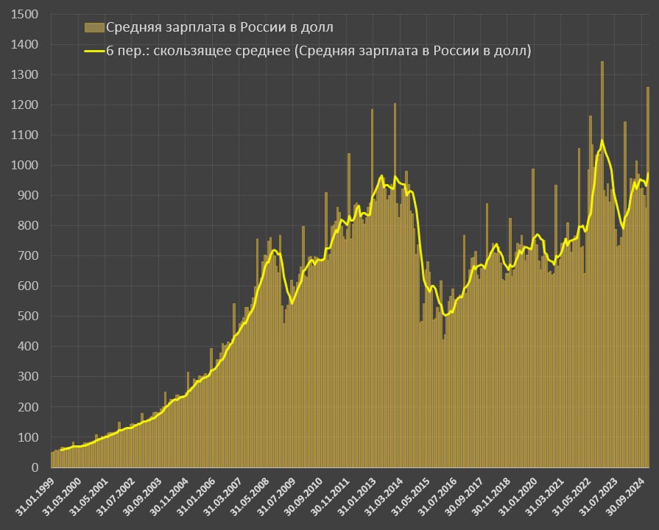Image resolution: width=659 pixels, height=530 pixels.
Task: Click the 0 label at the axis origin
Action: (35, 467)
